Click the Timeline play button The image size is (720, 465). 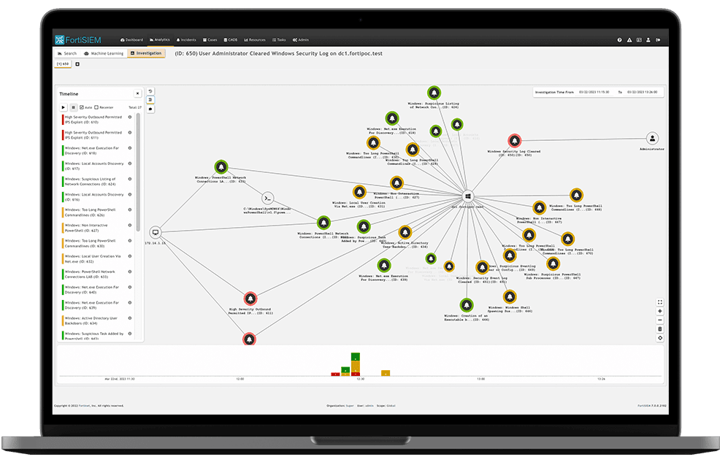[x=64, y=107]
